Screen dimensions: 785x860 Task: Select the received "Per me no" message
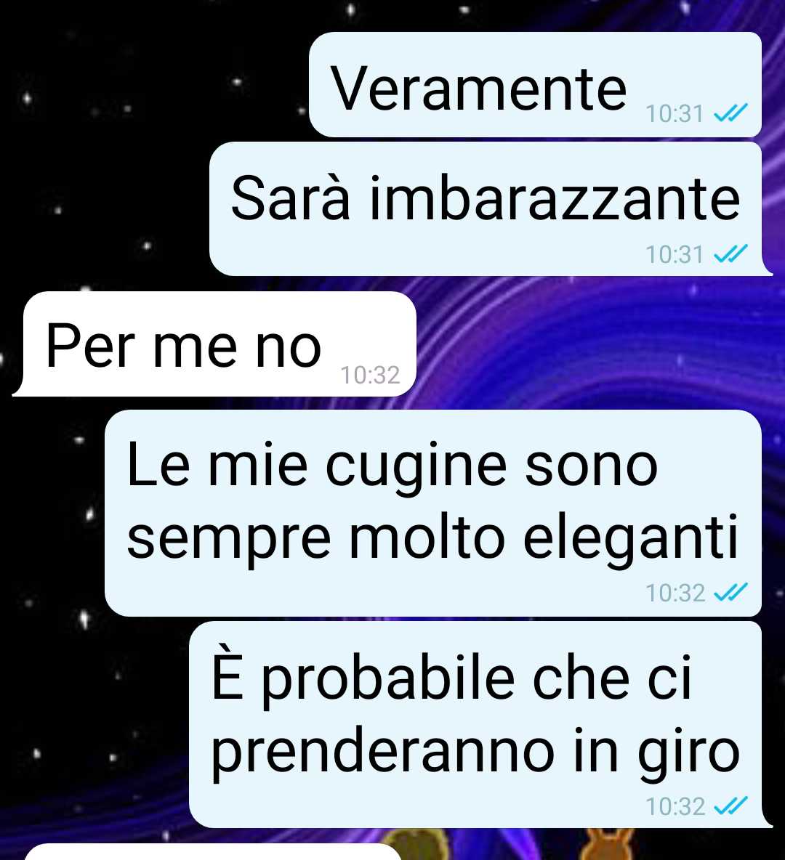tap(214, 344)
